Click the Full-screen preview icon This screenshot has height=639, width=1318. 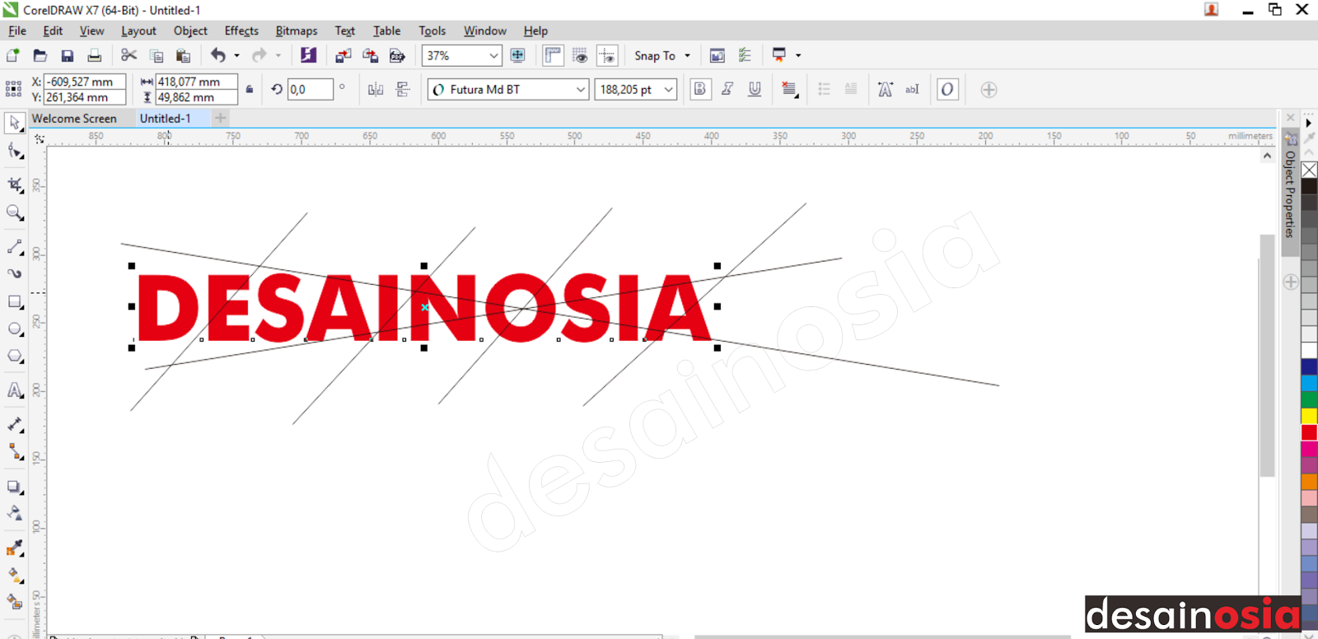pos(518,55)
